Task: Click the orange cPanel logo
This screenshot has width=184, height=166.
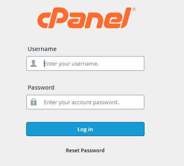Action: coord(86,18)
